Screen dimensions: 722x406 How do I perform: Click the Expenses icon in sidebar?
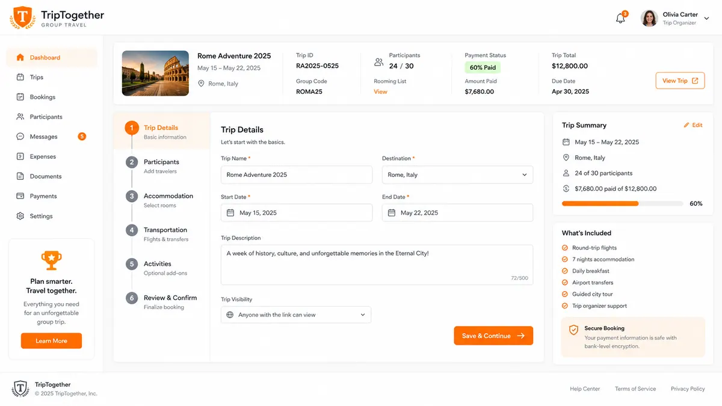tap(20, 156)
